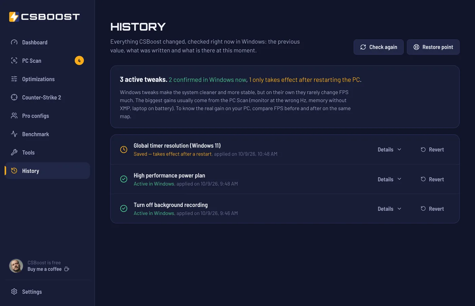Expand Details for Turn off background recording
Screen dimensions: 475x306
pos(389,209)
